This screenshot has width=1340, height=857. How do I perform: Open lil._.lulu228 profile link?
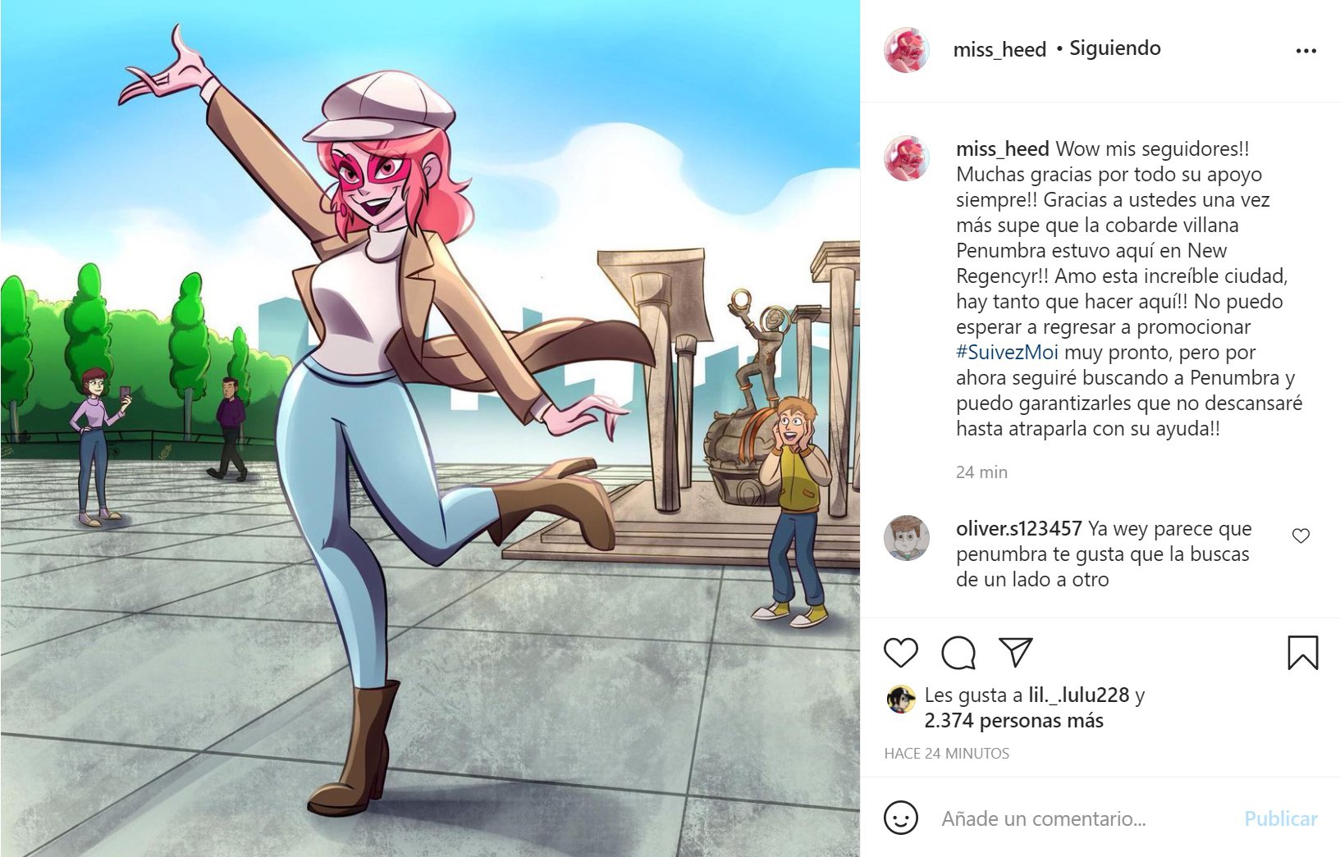(x=1078, y=695)
